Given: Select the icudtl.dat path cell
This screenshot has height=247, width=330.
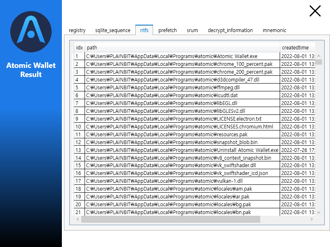Looking at the screenshot, I should click(182, 95).
